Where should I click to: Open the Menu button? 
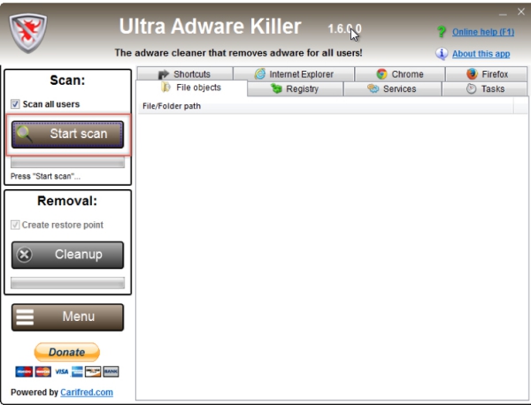tap(68, 317)
